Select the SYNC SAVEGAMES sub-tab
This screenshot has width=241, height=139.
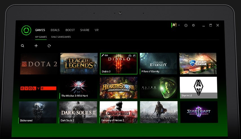pos(61,37)
